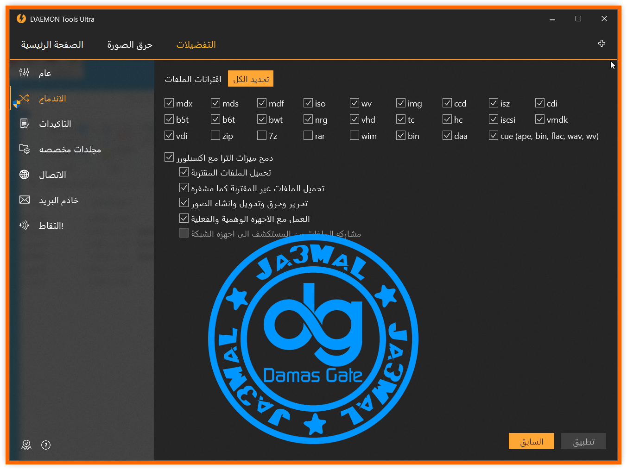
Task: Uncheck the ccd file association
Action: click(447, 103)
